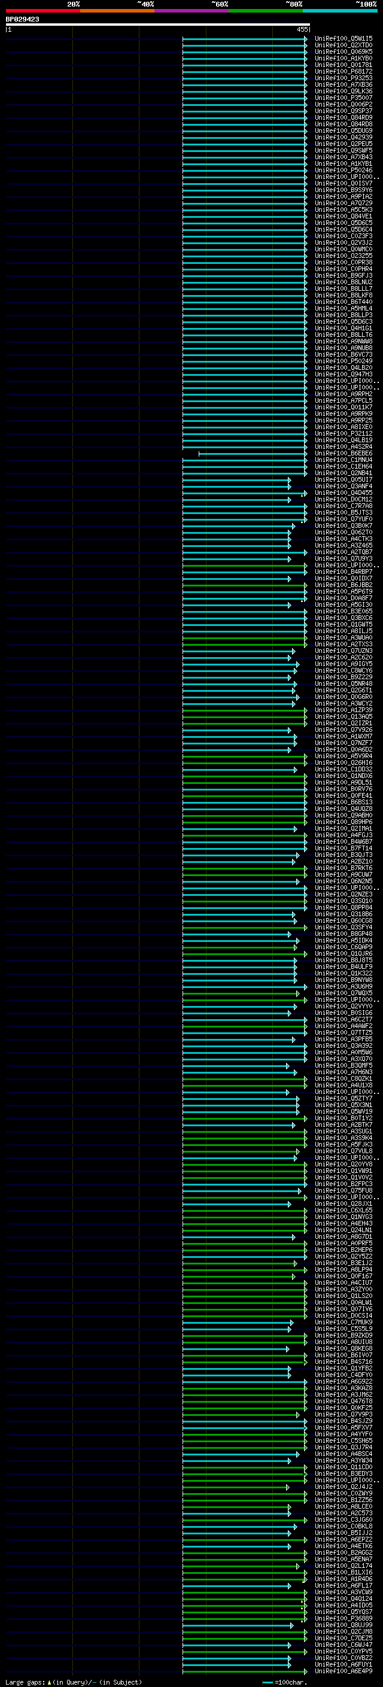Select hit label UniRef100_P35007
This screenshot has width=383, height=1687.
pyautogui.click(x=344, y=98)
